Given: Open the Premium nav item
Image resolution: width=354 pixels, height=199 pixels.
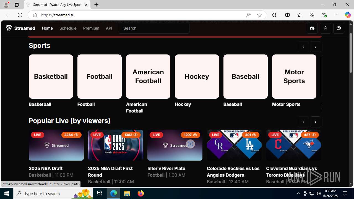Looking at the screenshot, I should click(91, 28).
